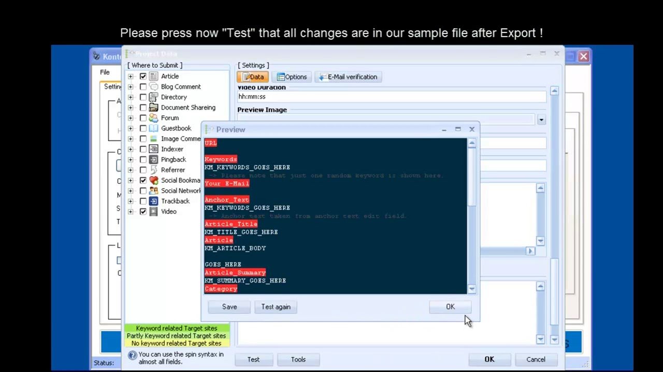This screenshot has width=663, height=372.
Task: Expand the Video tree node
Action: [131, 211]
